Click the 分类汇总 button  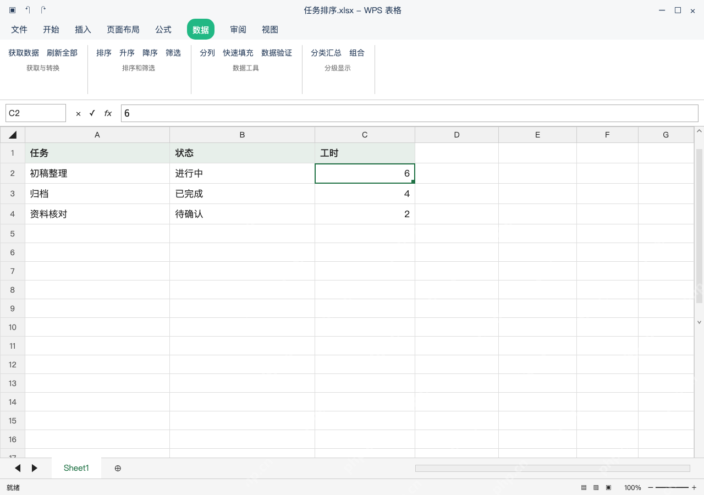tap(326, 53)
